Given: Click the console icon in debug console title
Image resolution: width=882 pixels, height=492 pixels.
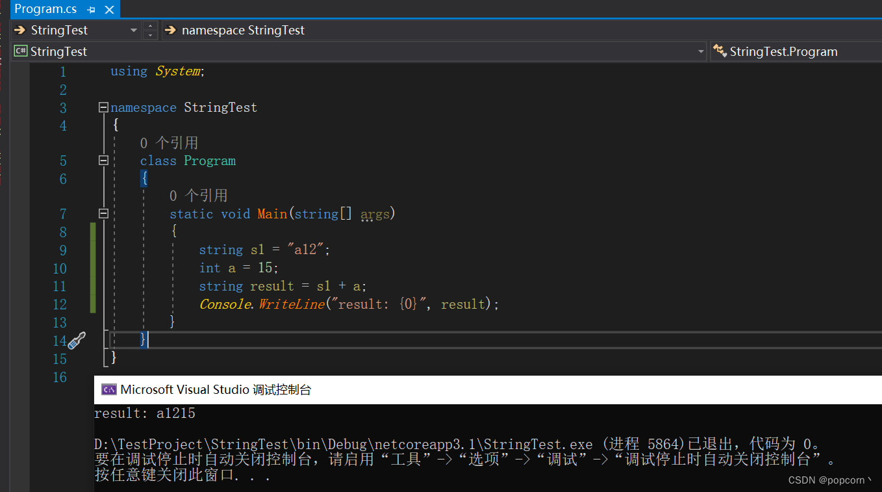Looking at the screenshot, I should (109, 389).
